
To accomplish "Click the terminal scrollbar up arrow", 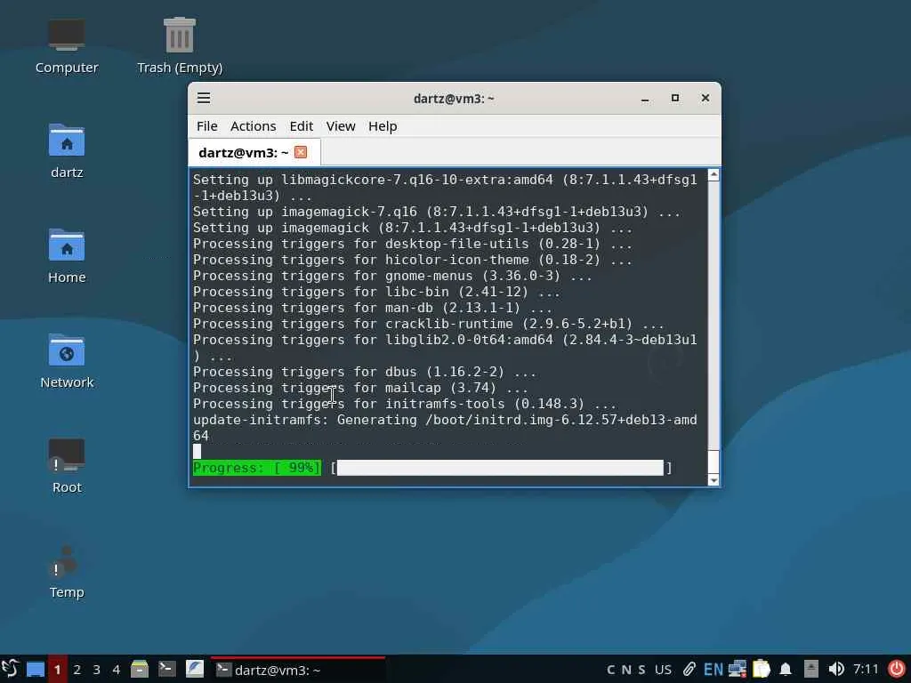I will tap(713, 174).
